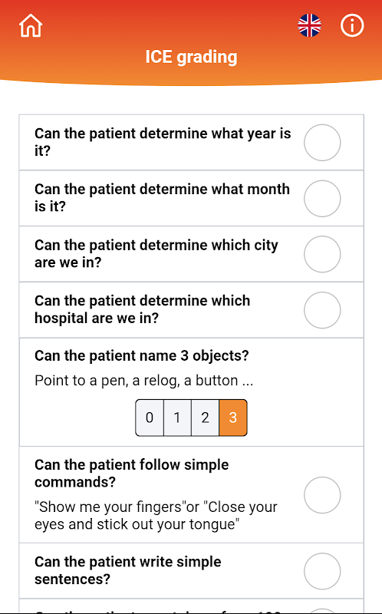
Task: Mark patient writes simple sentences
Action: point(322,571)
